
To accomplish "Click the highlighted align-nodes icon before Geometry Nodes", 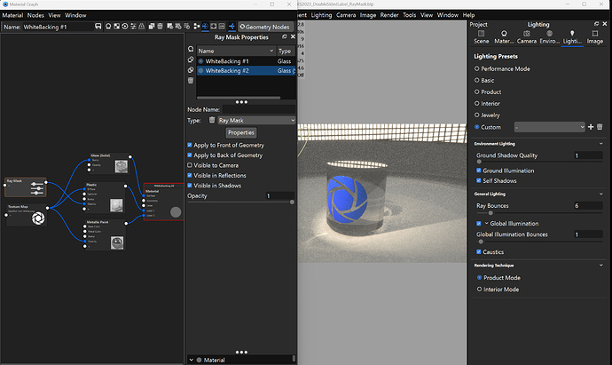I will click(x=231, y=27).
